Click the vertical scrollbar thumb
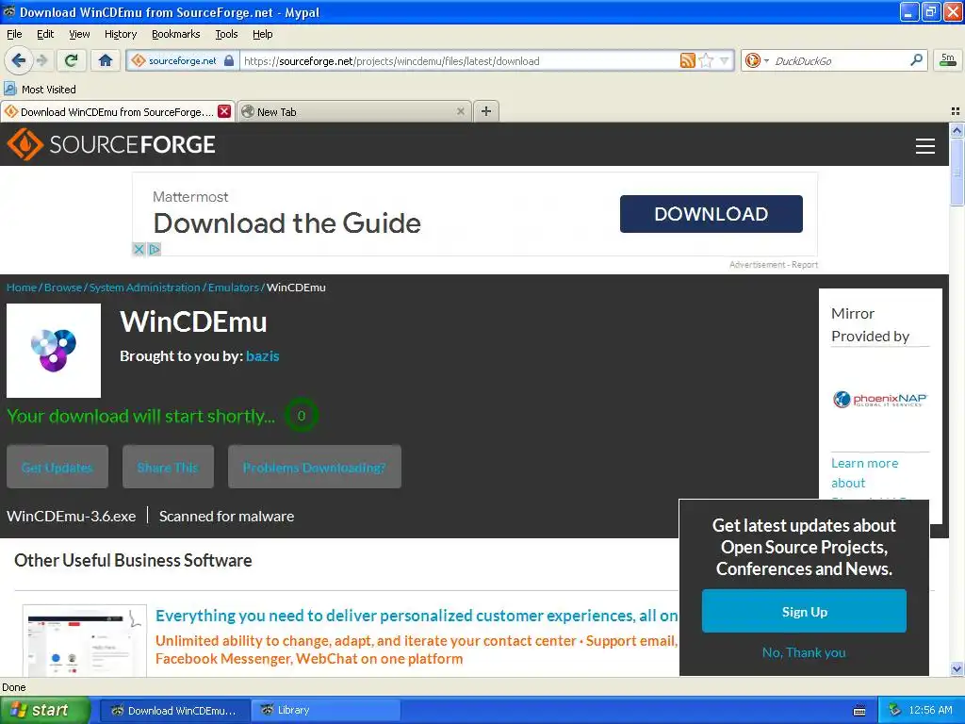The width and height of the screenshot is (965, 724). 957,173
